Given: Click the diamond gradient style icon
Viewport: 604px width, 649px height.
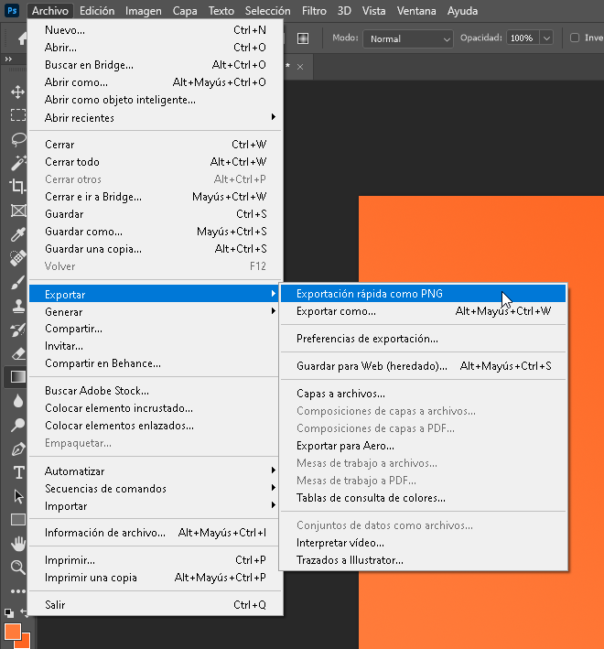Looking at the screenshot, I should (303, 38).
